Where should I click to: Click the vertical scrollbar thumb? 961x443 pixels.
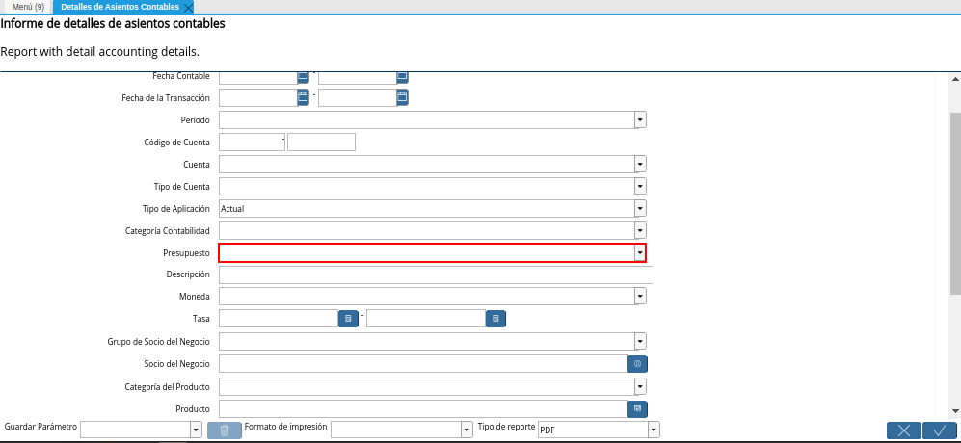[955, 202]
